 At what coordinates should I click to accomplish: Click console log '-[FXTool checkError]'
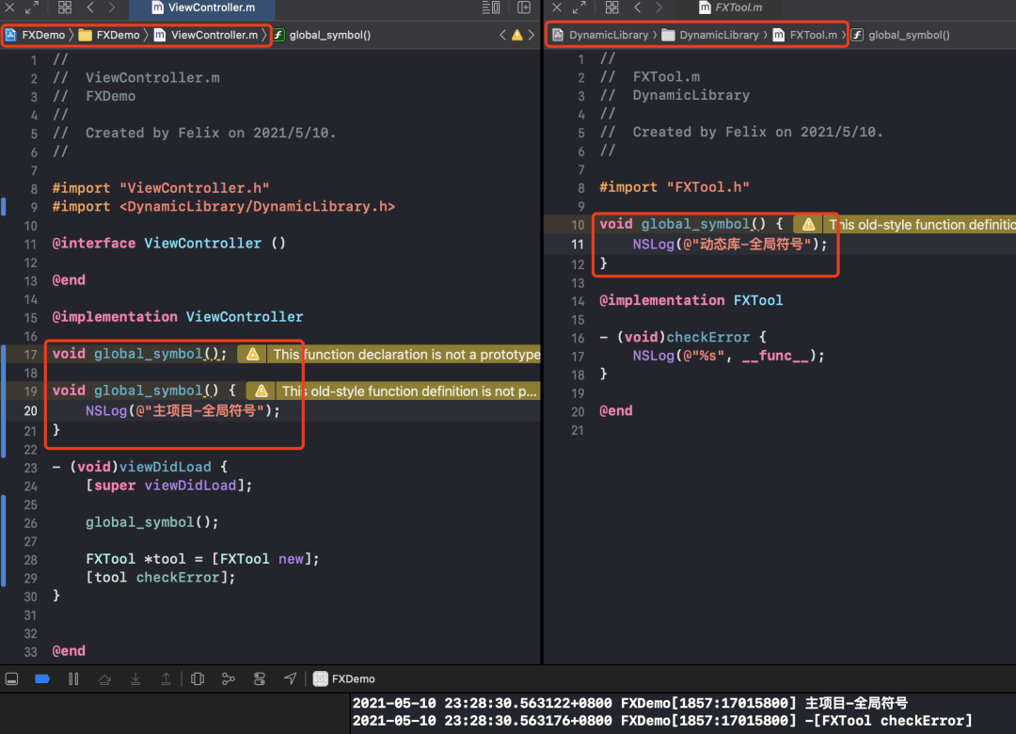tap(888, 721)
